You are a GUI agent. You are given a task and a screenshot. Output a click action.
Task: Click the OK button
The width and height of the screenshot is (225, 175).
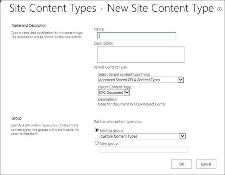[181, 164]
